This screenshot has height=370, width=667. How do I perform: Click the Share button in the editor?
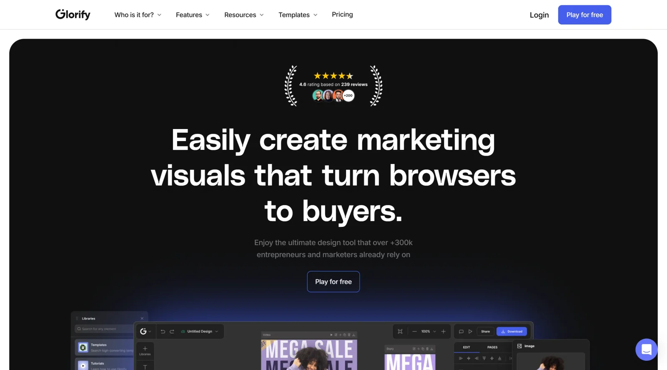tap(485, 331)
